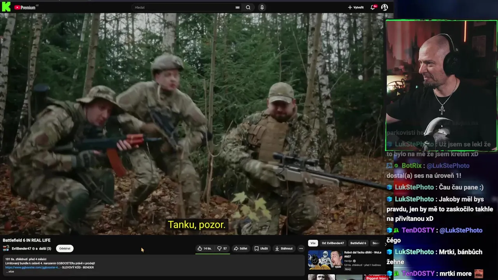Like the video with 14 tis. thumbs up
The image size is (498, 280).
[x=204, y=248]
